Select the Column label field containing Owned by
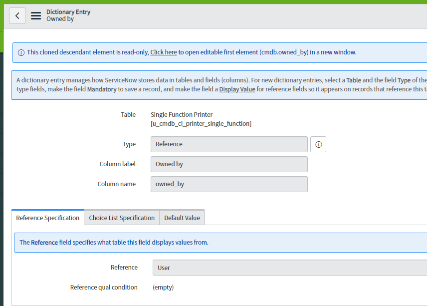Image resolution: width=427 pixels, height=306 pixels. pos(229,164)
